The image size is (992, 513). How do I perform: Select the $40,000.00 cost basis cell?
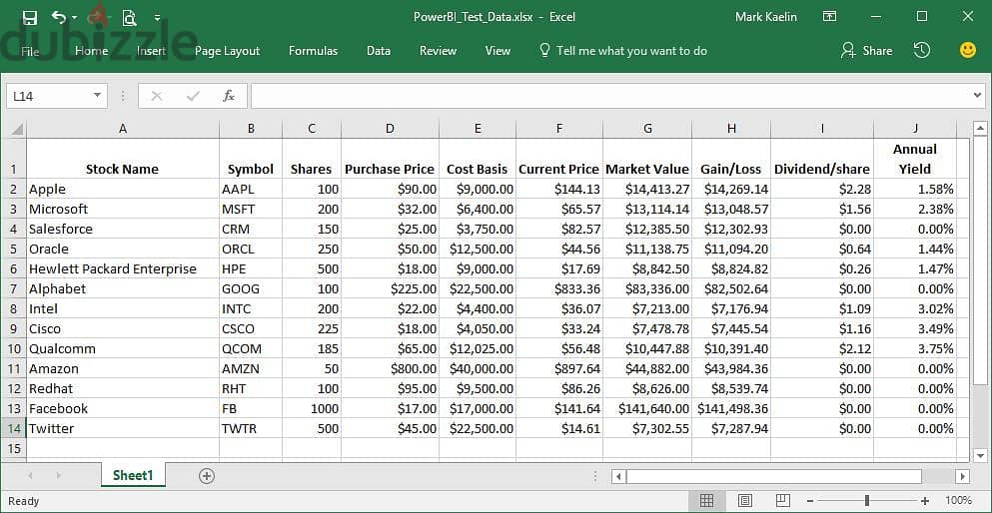[478, 369]
